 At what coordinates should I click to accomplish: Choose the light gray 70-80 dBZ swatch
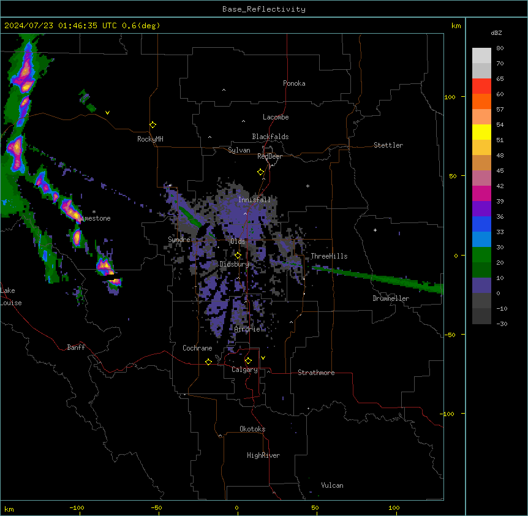click(x=481, y=56)
